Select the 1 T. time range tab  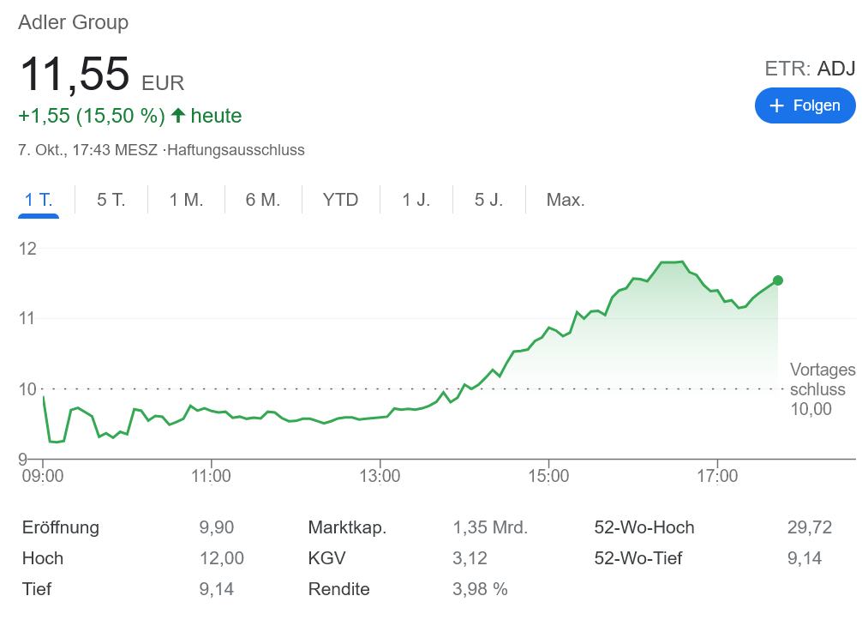pos(39,201)
